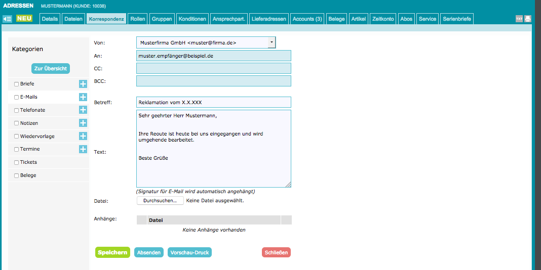Screen dimensions: 541x270
Task: Click the Durchsuchen file browse button
Action: point(160,200)
